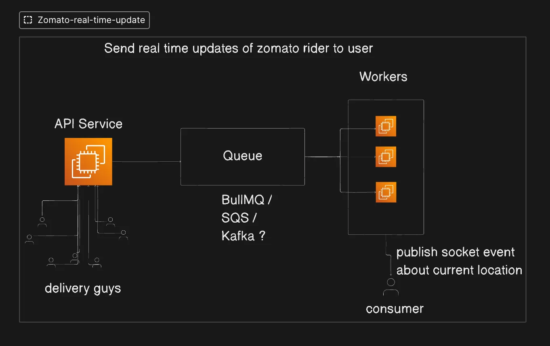Image resolution: width=550 pixels, height=346 pixels.
Task: Click the leftmost delivery guy icon
Action: pyautogui.click(x=29, y=239)
